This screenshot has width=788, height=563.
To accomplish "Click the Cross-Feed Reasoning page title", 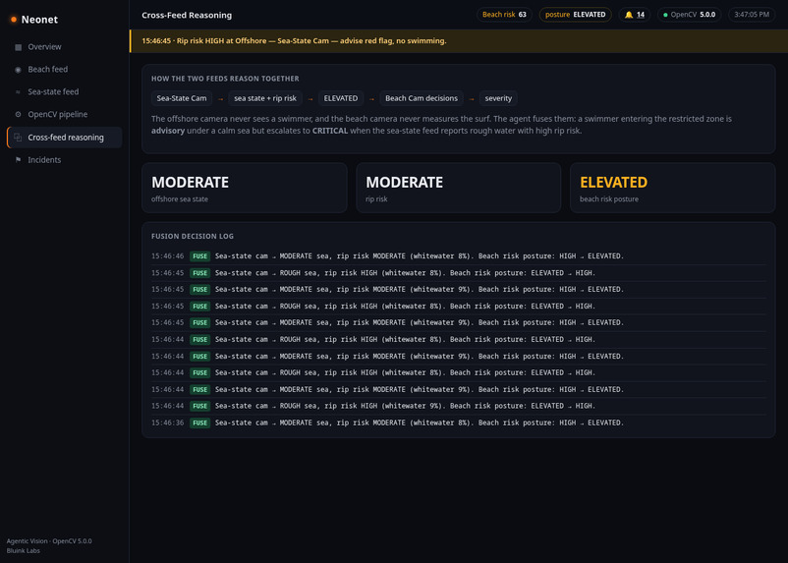I will coord(187,15).
